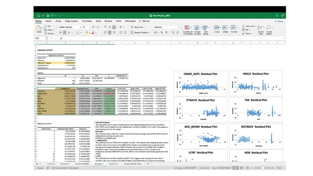Click the Redo icon in title bar
This screenshot has width=313, height=176.
point(59,15)
